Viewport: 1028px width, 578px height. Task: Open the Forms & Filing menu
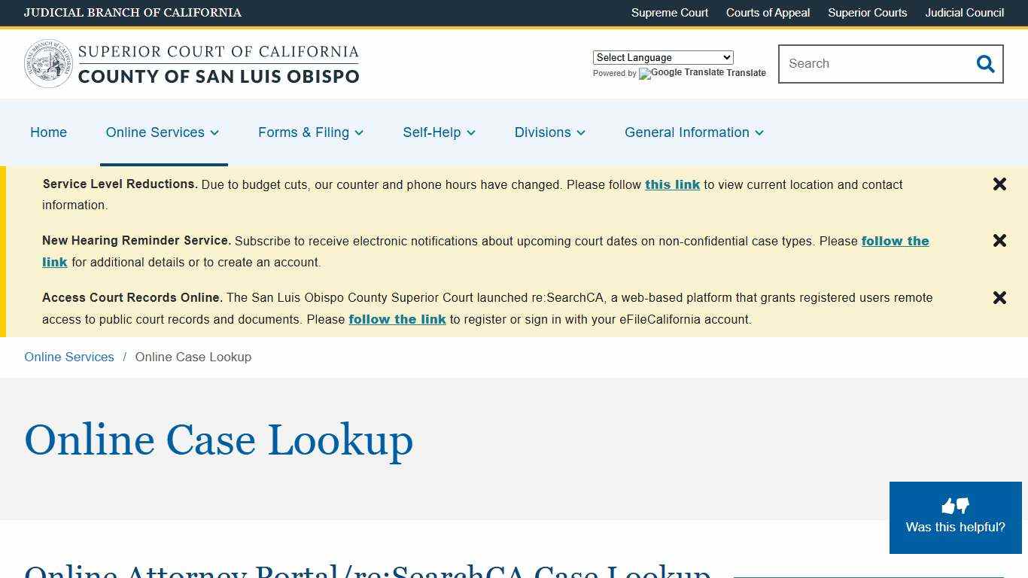point(304,132)
